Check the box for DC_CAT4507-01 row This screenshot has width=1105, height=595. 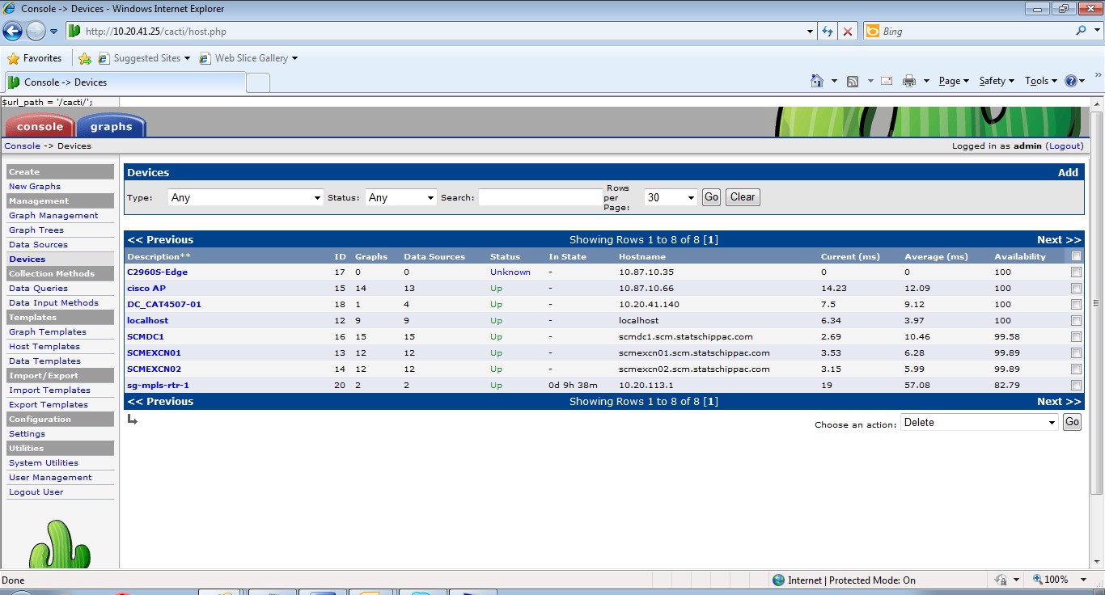point(1076,305)
